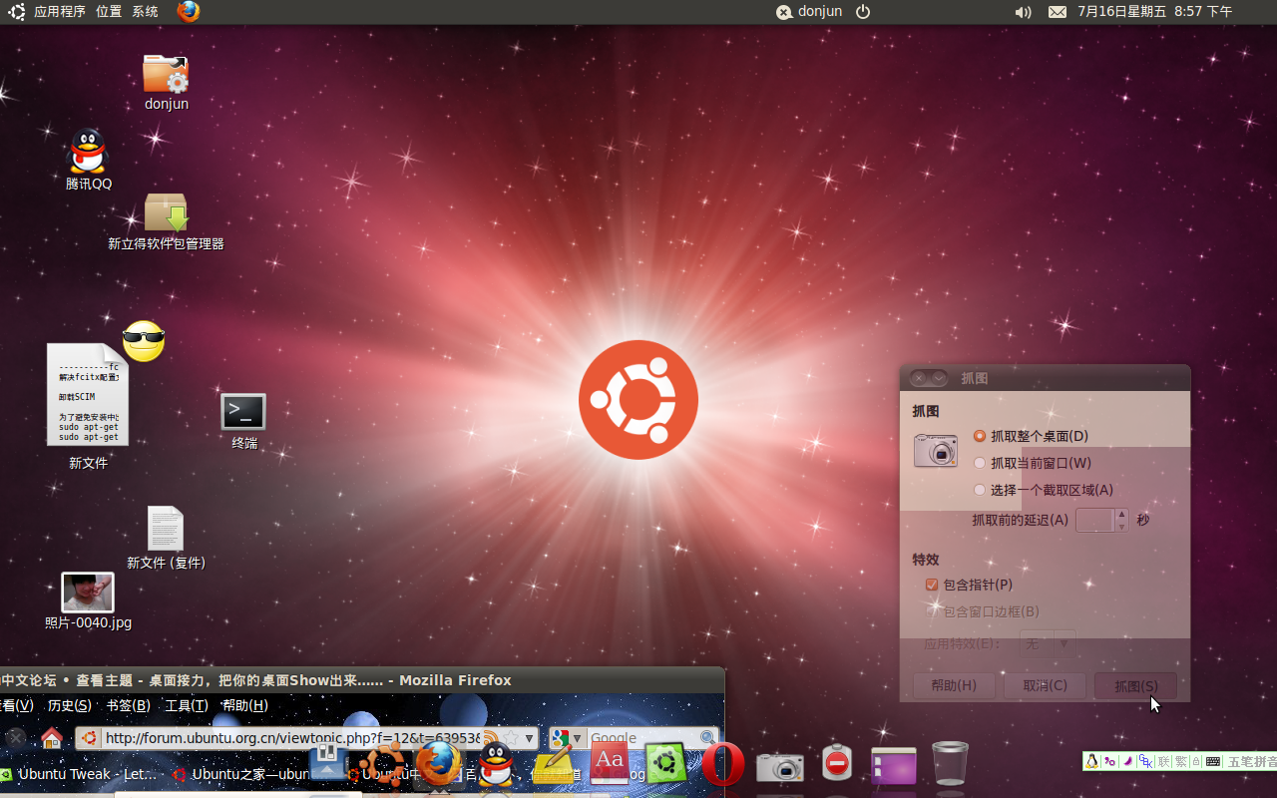
Task: Click Firefox home button
Action: (52, 738)
